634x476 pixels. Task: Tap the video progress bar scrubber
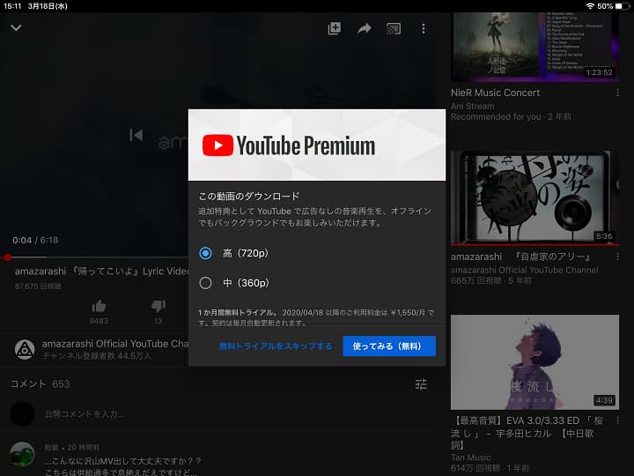[x=7, y=257]
